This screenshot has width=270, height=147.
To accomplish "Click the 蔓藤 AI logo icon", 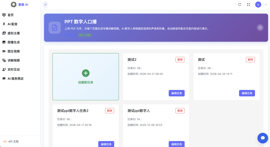I will point(13,5).
